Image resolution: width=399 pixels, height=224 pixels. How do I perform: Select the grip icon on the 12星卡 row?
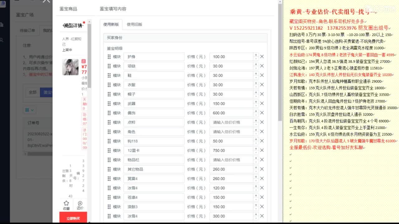(109, 151)
